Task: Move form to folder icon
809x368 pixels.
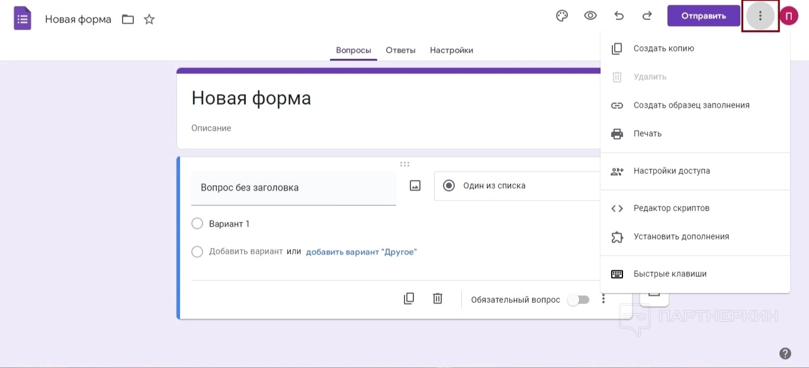Action: [x=128, y=20]
